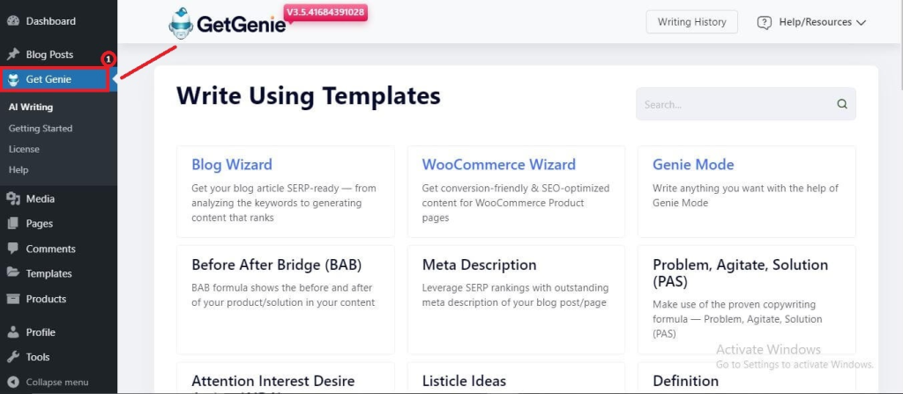Select the Meta Description template card

(516, 300)
